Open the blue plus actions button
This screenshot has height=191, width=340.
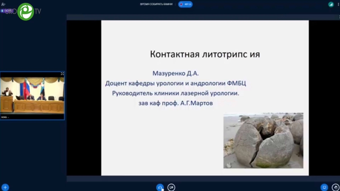coord(5,187)
